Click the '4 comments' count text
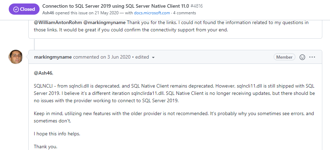This screenshot has width=330, height=150. coord(184,13)
